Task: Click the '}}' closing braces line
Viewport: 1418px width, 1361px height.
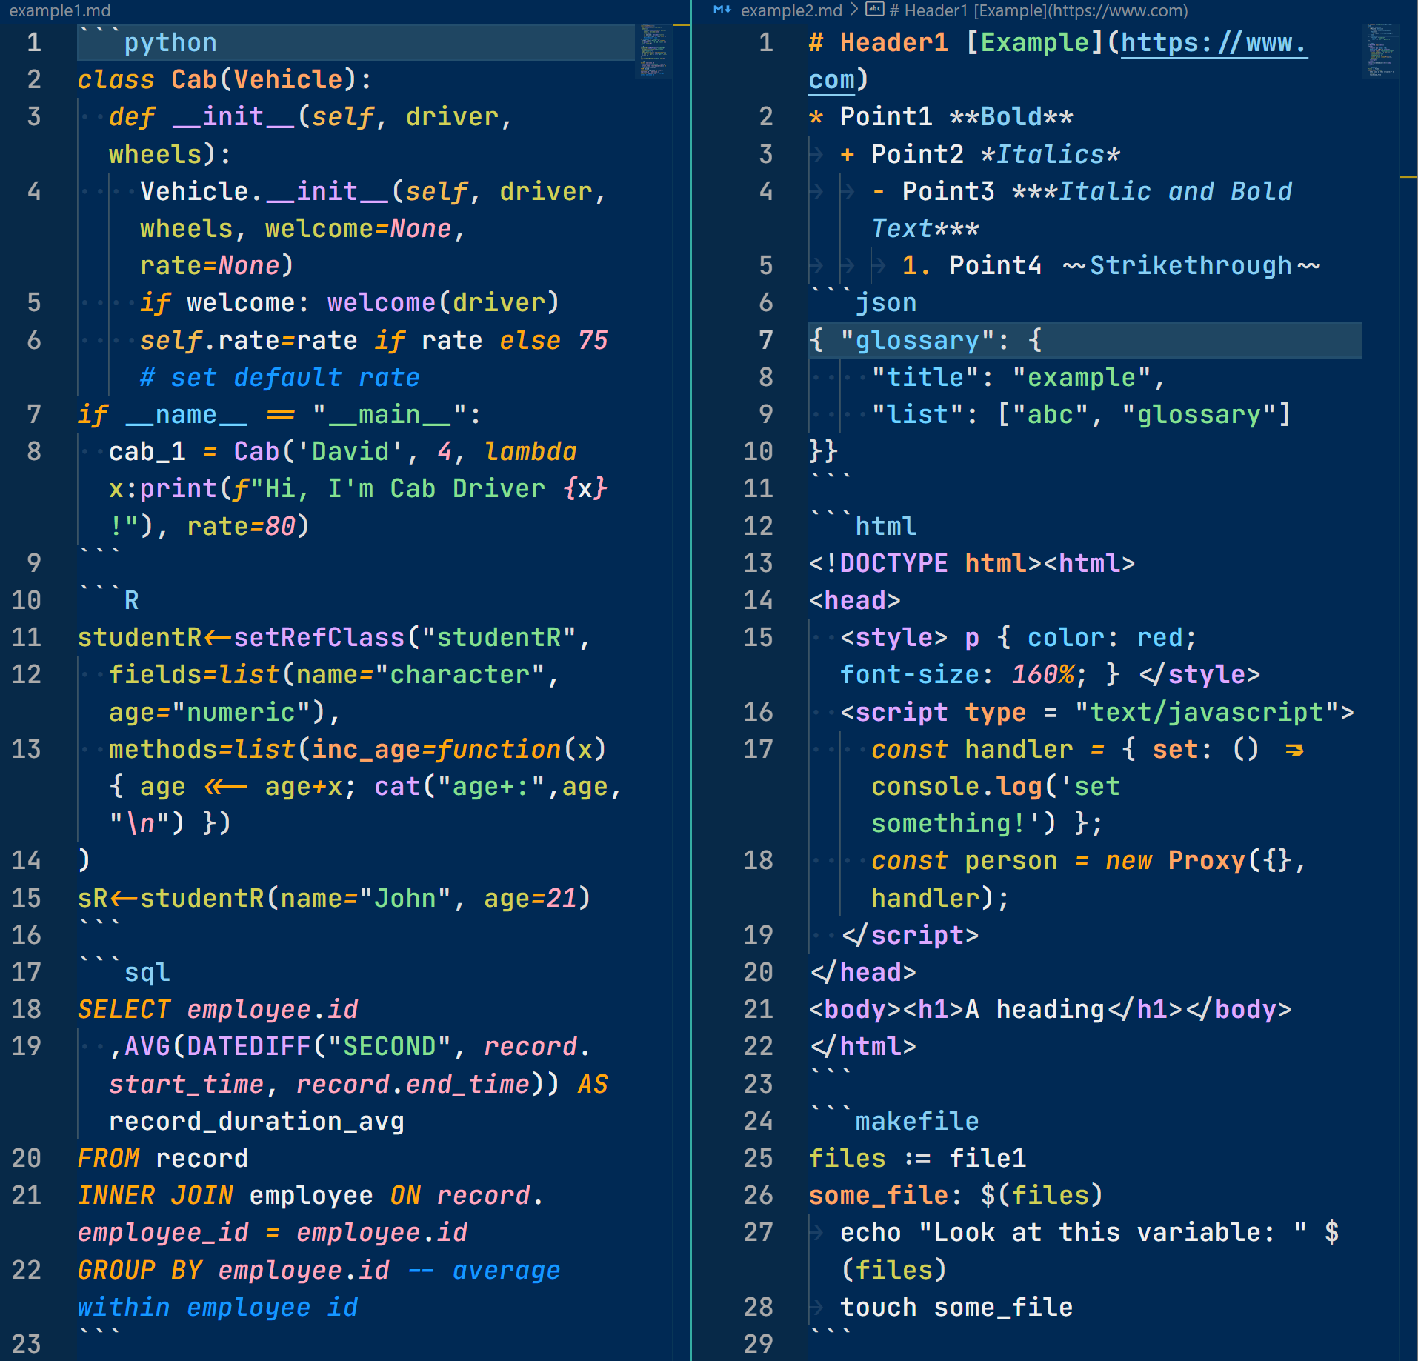Action: [824, 451]
